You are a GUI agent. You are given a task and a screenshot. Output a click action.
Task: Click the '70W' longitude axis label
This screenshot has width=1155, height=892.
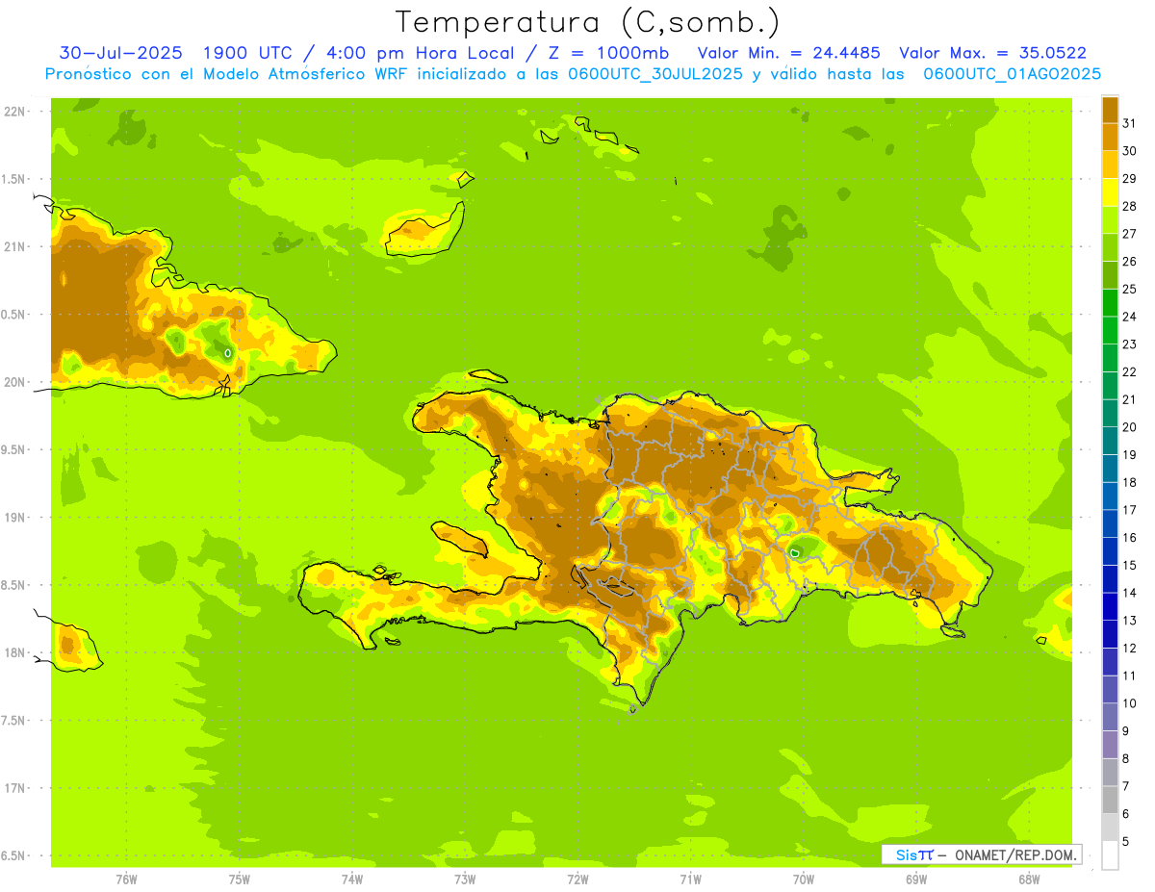804,879
